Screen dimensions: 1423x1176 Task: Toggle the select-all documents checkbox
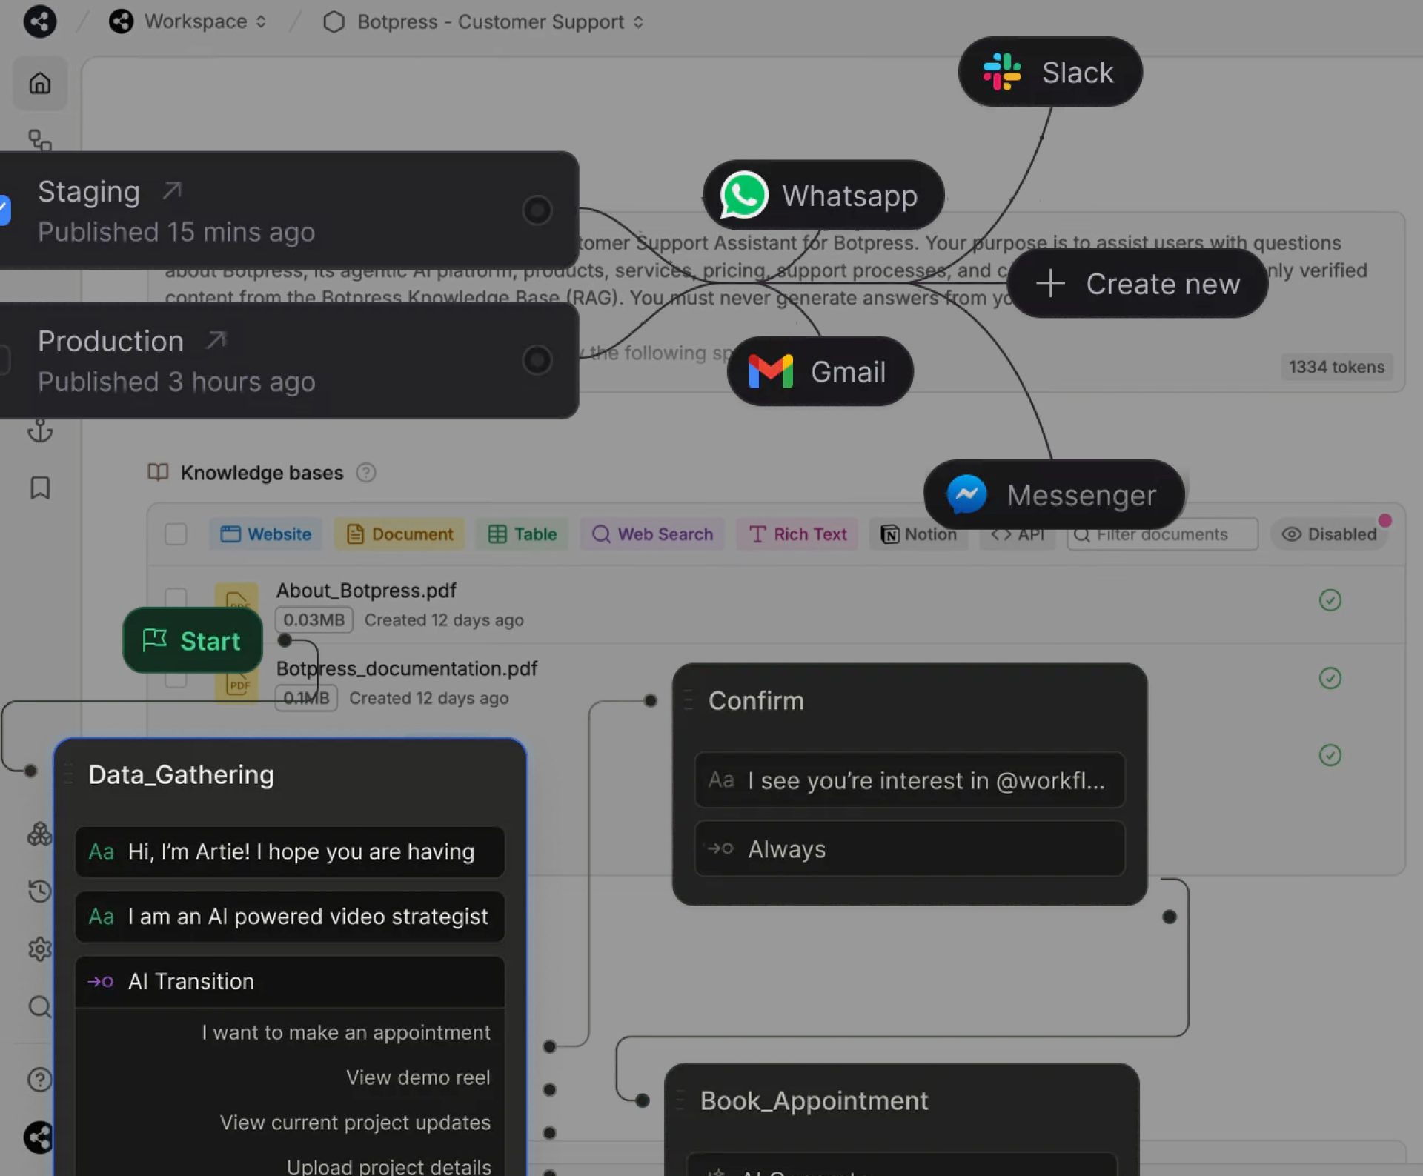(x=176, y=534)
